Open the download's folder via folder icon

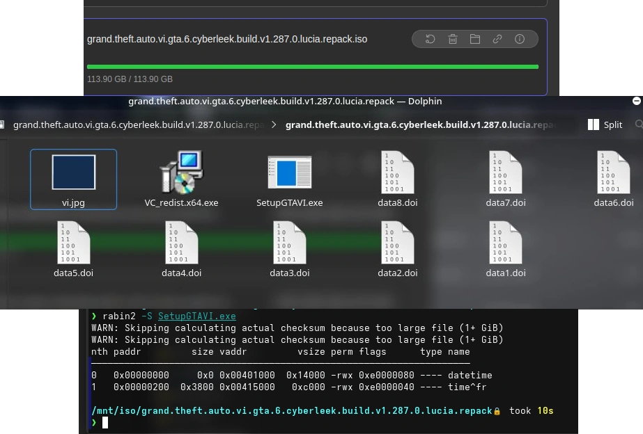pos(475,40)
